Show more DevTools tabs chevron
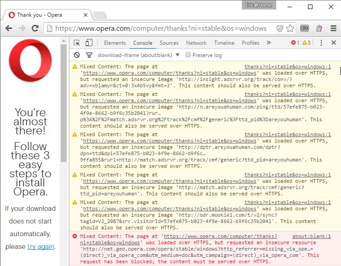 tap(269, 43)
